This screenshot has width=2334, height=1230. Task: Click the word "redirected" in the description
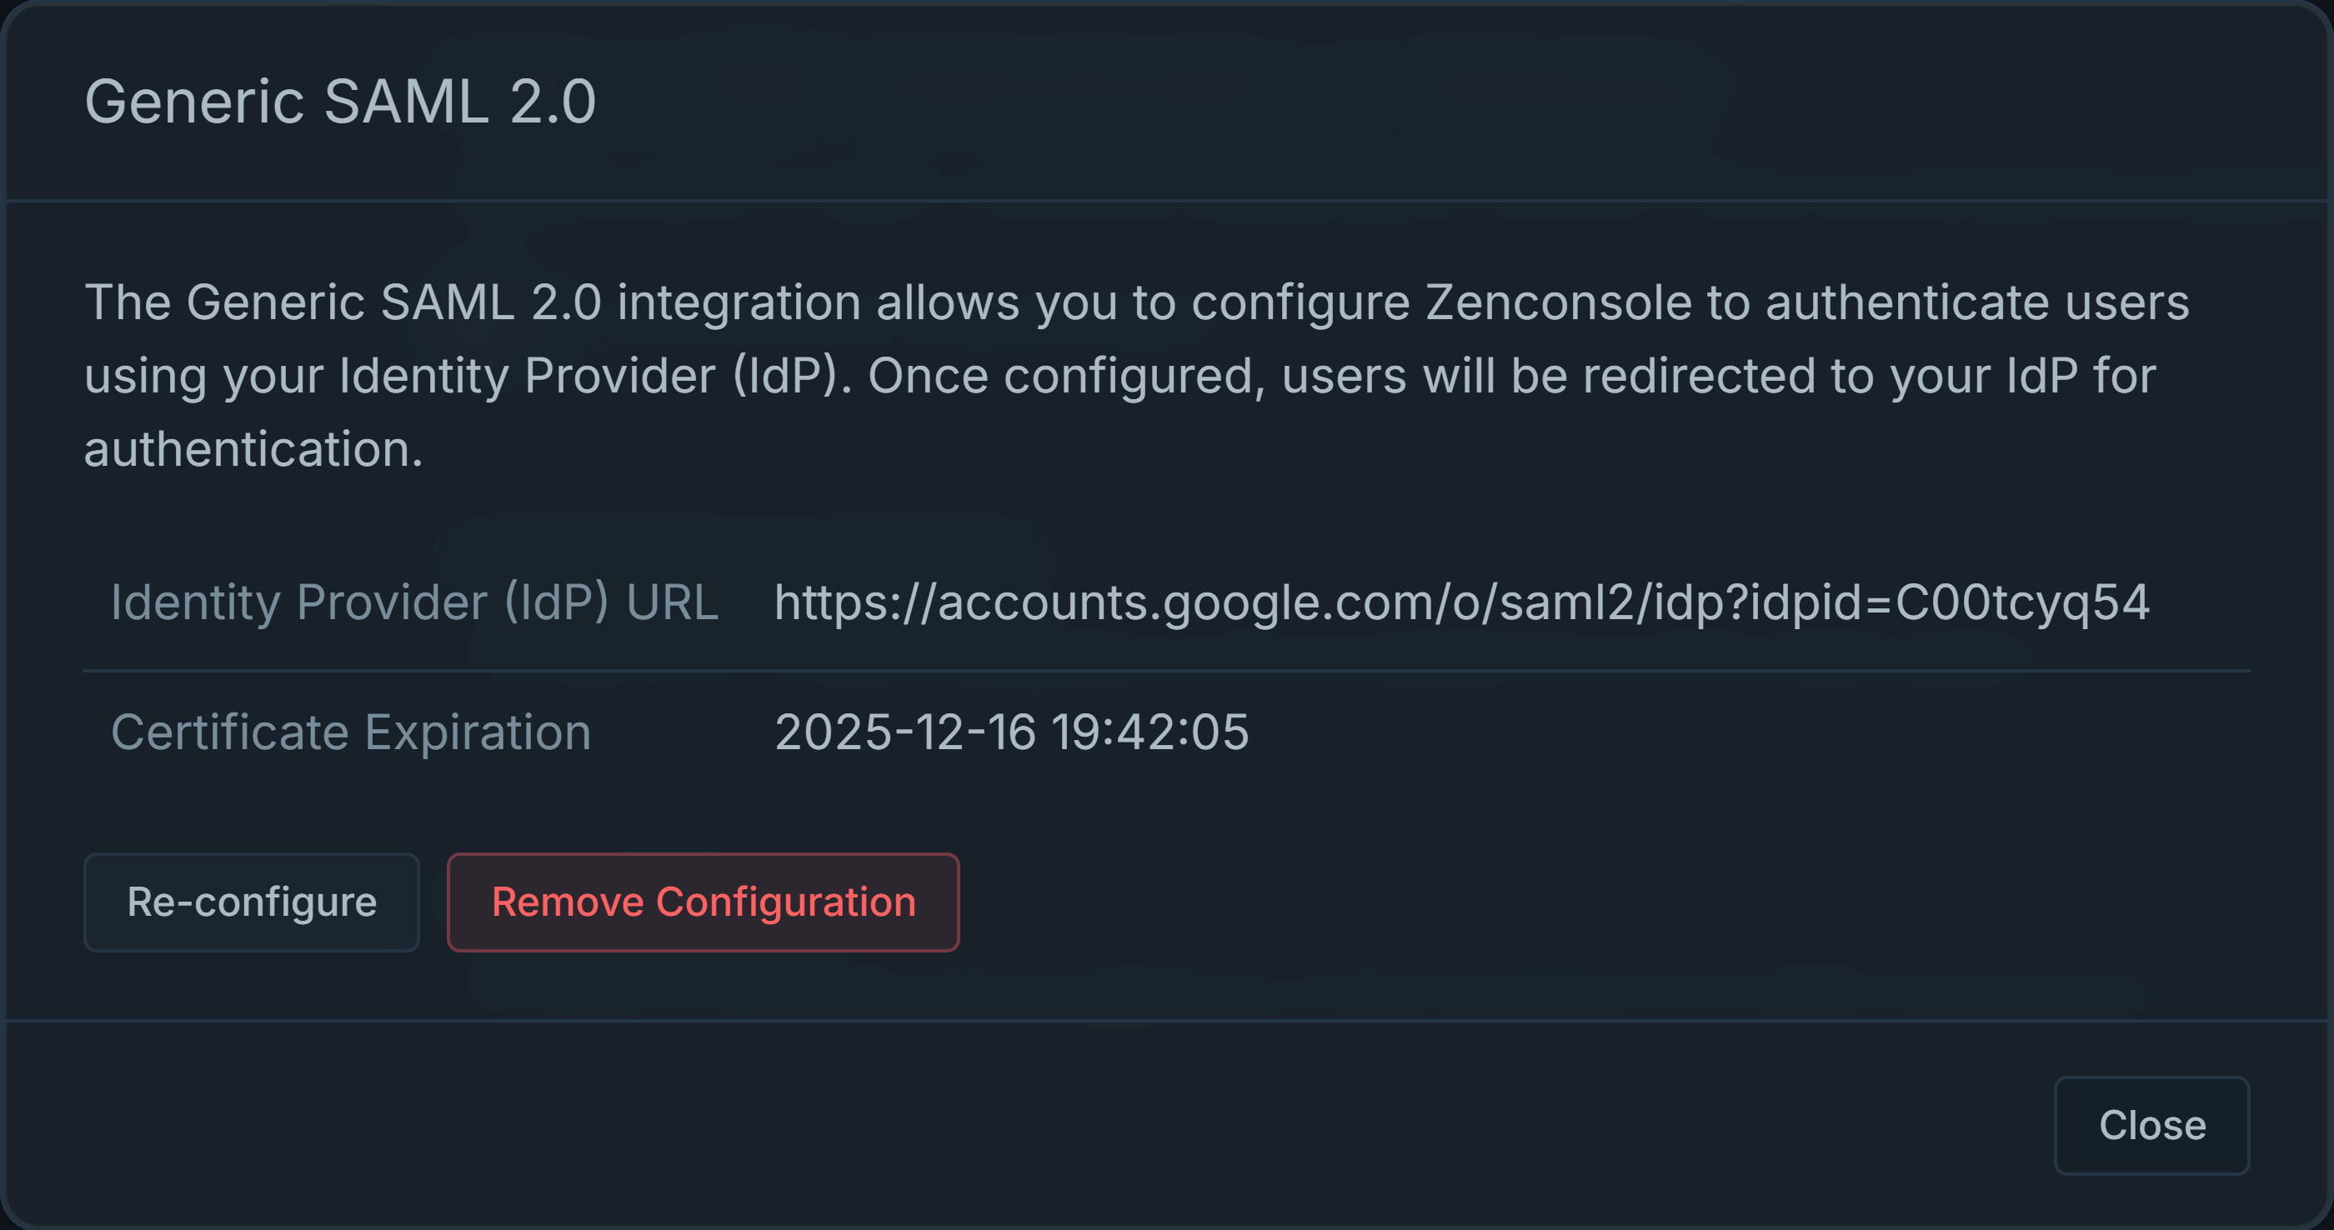pyautogui.click(x=1698, y=376)
